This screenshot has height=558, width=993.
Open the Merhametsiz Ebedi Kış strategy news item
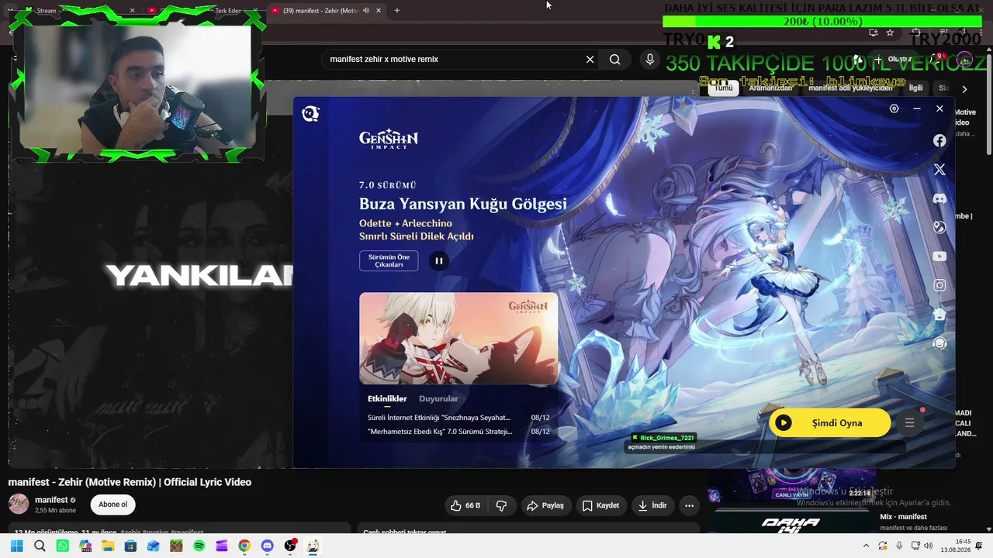pyautogui.click(x=458, y=432)
